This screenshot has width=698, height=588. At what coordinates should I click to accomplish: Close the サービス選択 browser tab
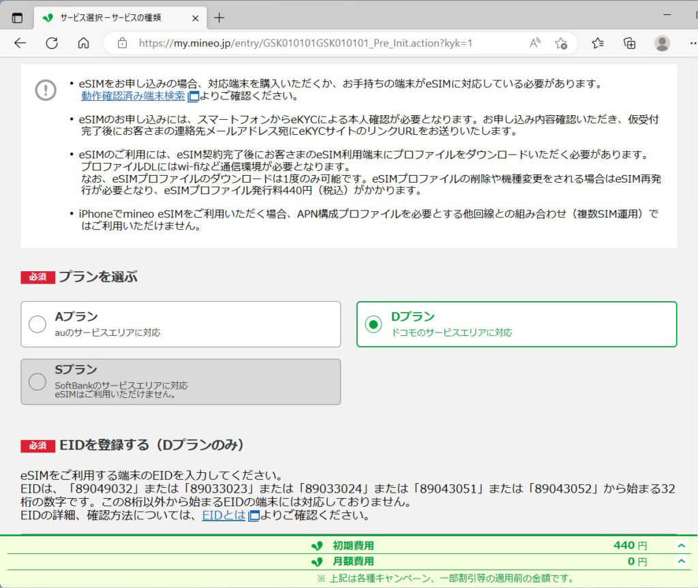tap(195, 18)
